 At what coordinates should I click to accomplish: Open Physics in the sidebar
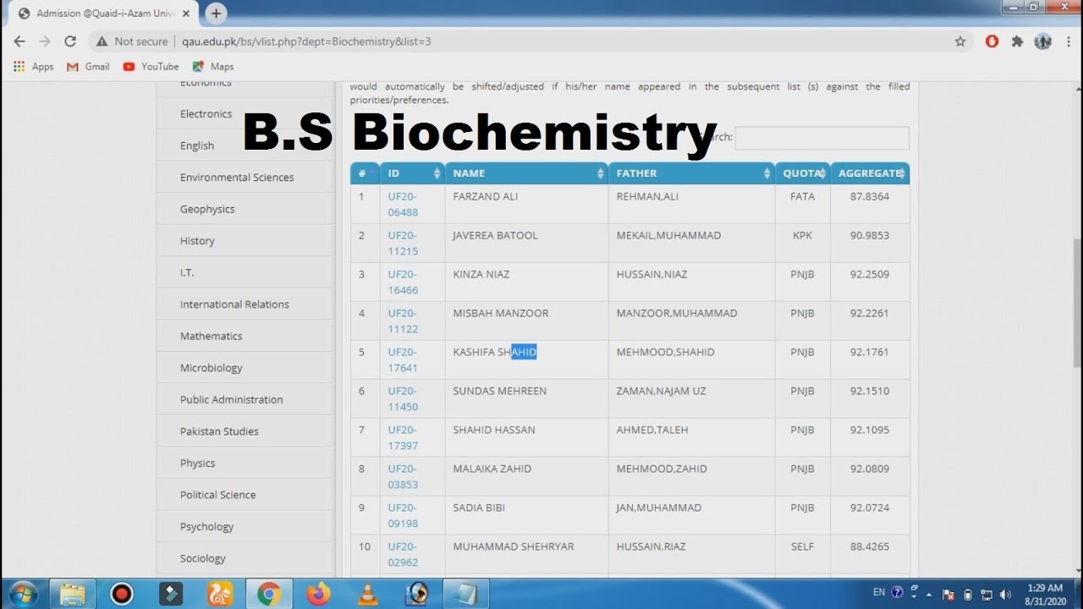pos(197,463)
